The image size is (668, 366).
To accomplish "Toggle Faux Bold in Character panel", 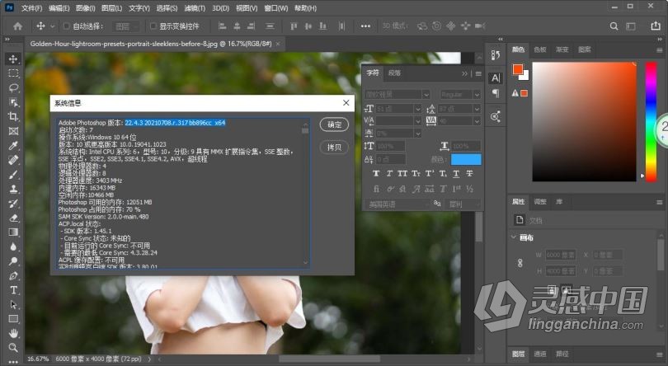I will (x=376, y=173).
